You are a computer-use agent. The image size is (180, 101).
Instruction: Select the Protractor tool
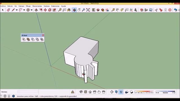click(122, 10)
